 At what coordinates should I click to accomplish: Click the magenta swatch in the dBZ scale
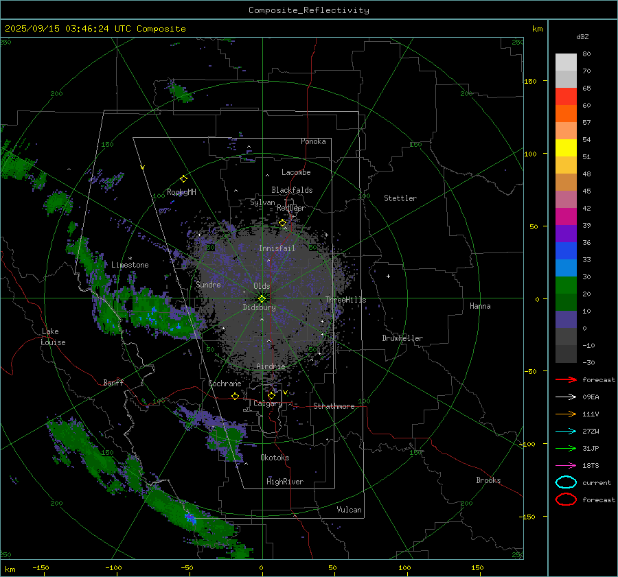coord(566,216)
